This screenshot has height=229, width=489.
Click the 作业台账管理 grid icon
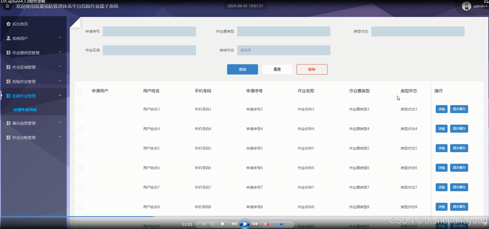(x=8, y=138)
